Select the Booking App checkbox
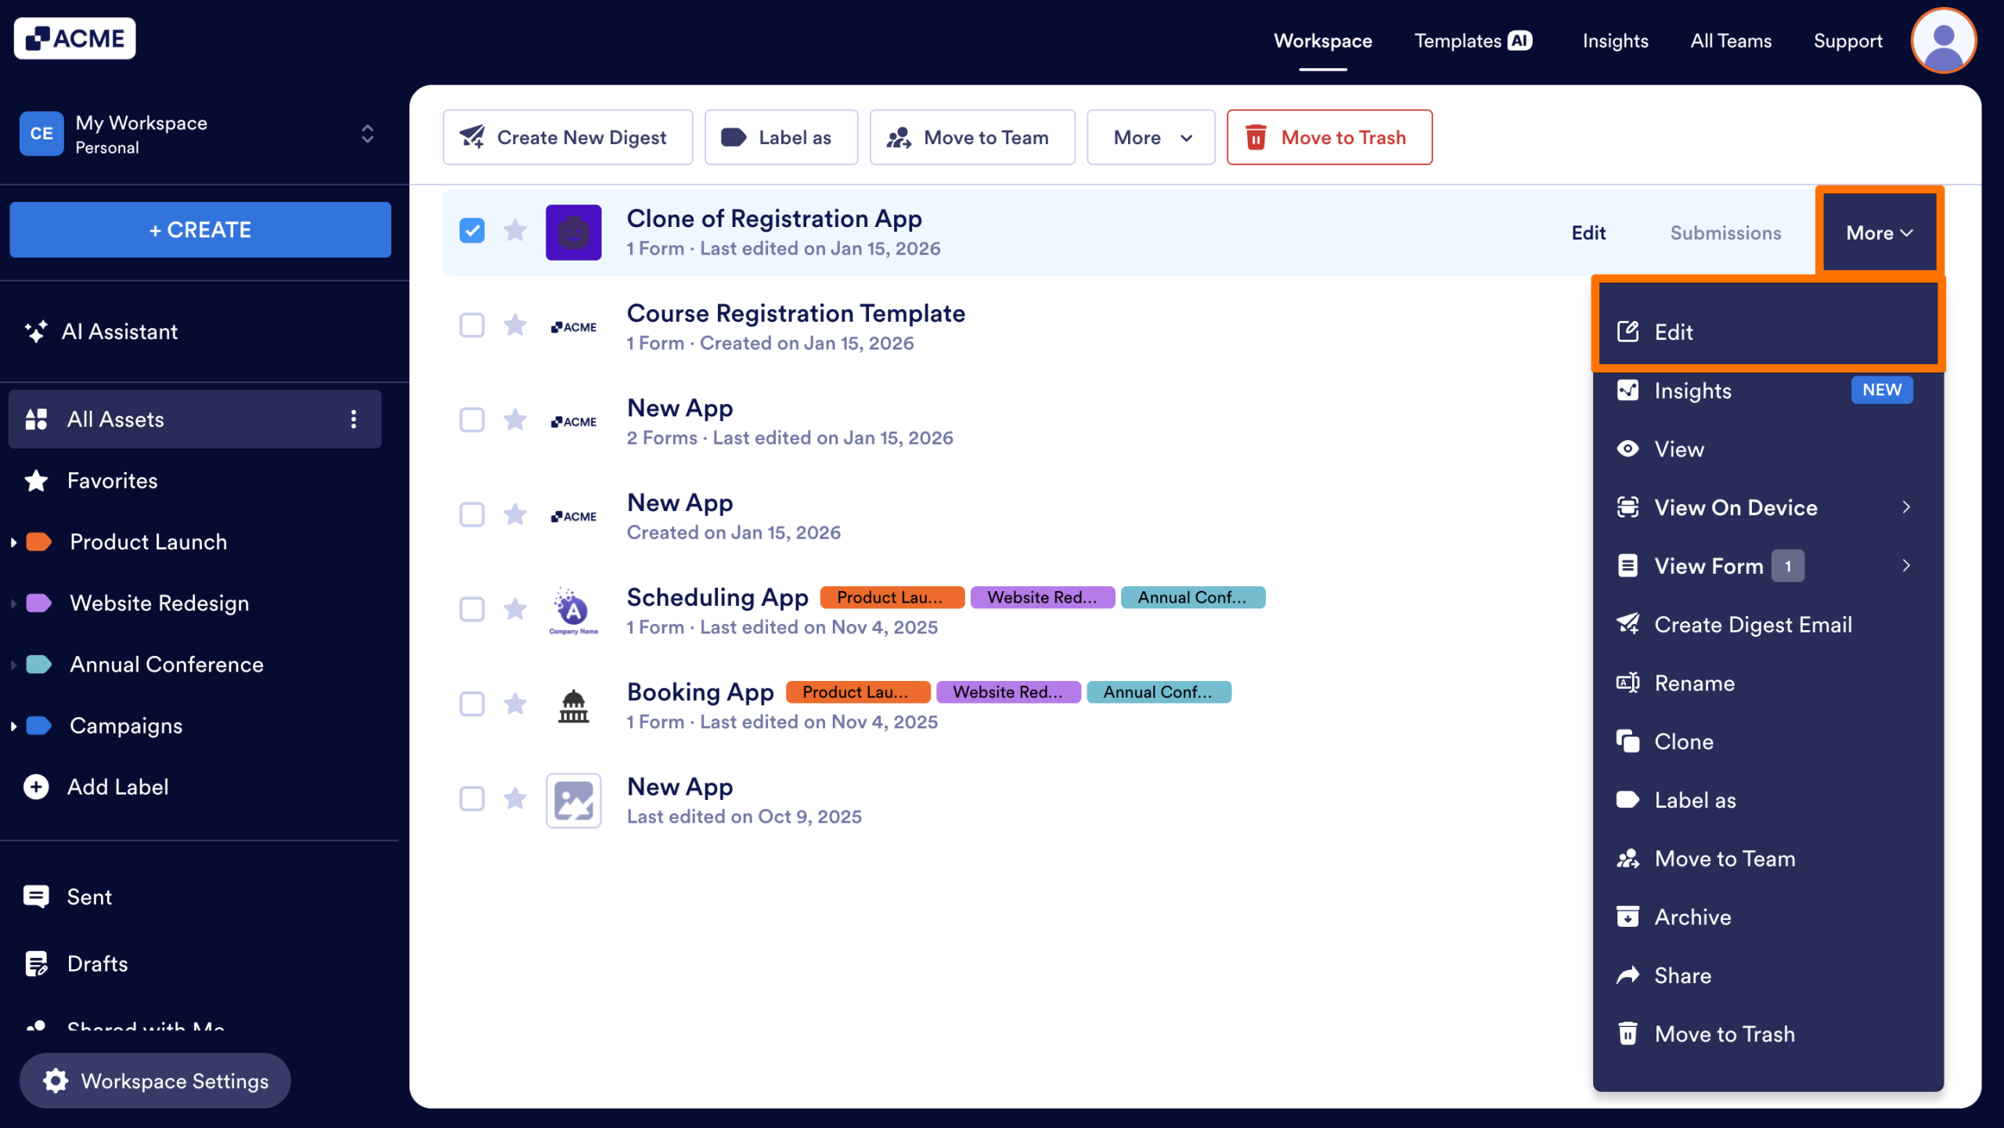Image resolution: width=2004 pixels, height=1128 pixels. [x=472, y=704]
